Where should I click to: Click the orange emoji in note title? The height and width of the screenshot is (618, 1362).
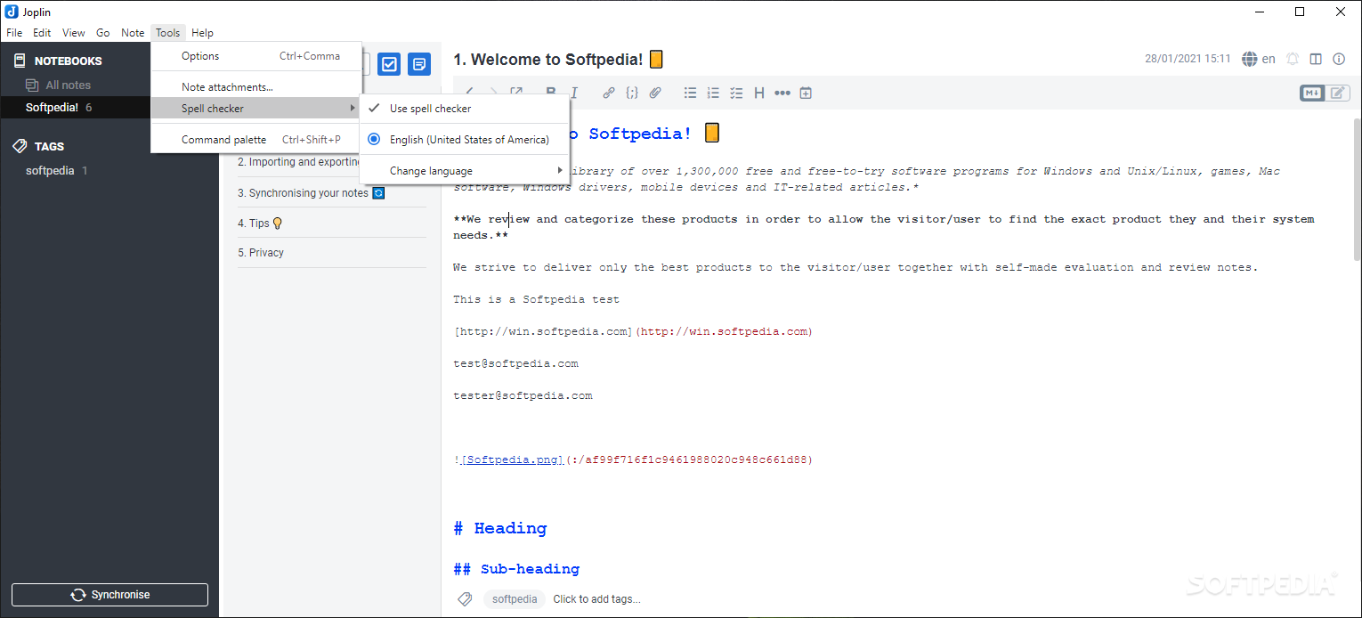click(x=656, y=60)
